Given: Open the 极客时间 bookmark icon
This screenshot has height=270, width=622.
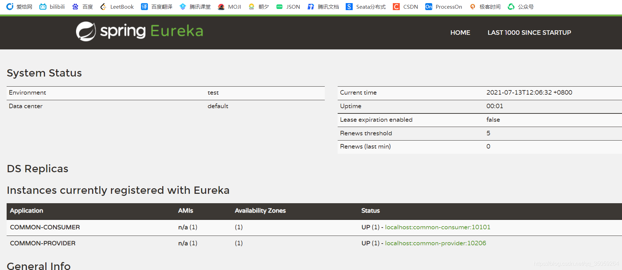Looking at the screenshot, I should (473, 7).
